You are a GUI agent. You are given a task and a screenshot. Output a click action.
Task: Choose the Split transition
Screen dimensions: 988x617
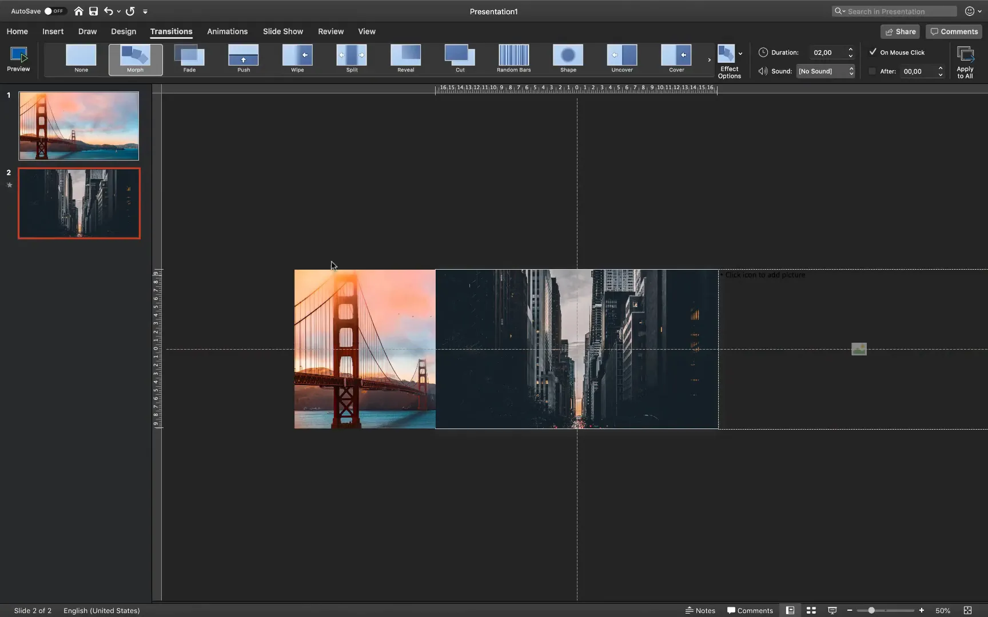coord(352,59)
